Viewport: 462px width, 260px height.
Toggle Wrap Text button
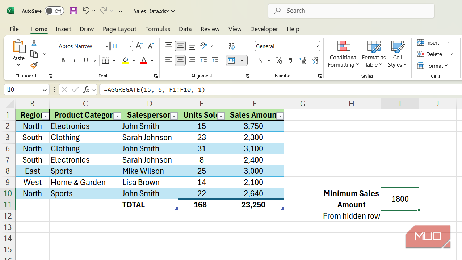[232, 46]
